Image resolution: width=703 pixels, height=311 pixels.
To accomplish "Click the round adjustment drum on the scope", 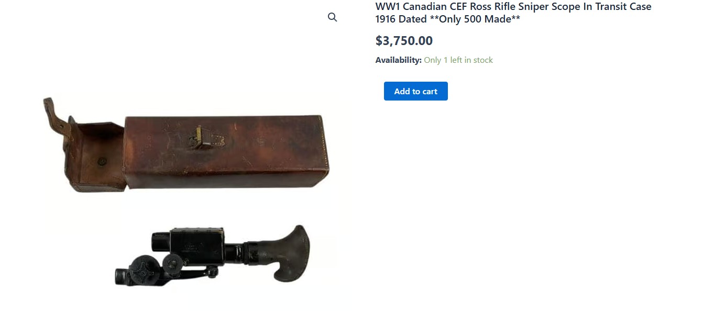I will coord(144,270).
